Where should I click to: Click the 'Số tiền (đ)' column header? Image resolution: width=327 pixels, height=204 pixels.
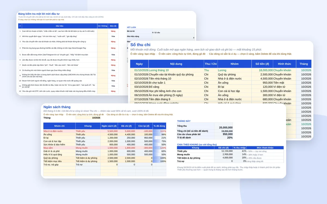[262, 64]
